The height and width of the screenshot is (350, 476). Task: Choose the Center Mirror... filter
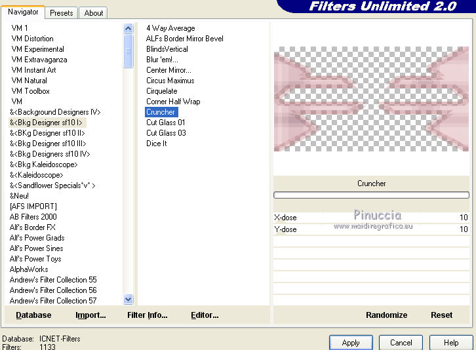tap(169, 70)
